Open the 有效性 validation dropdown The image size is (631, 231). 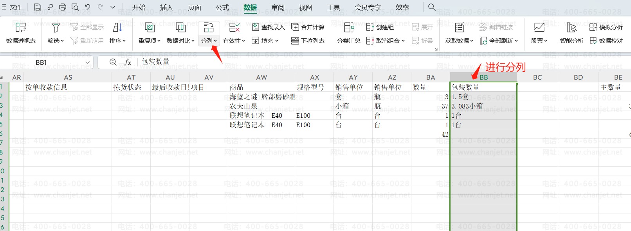coord(234,33)
